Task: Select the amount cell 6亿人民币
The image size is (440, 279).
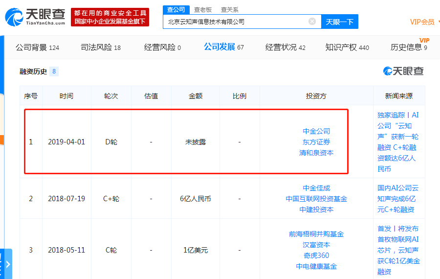Action: pos(195,199)
